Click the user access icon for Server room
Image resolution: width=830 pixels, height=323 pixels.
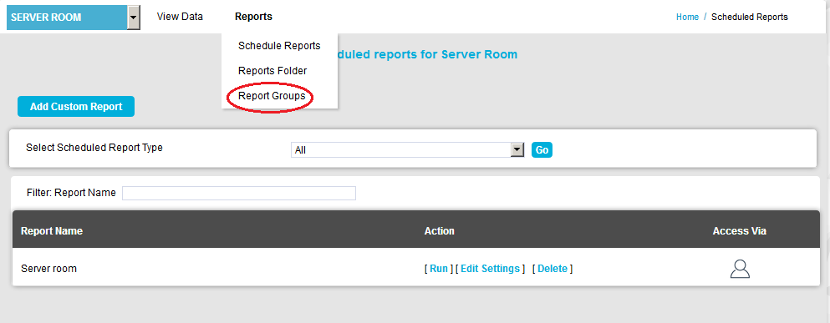[x=740, y=269]
